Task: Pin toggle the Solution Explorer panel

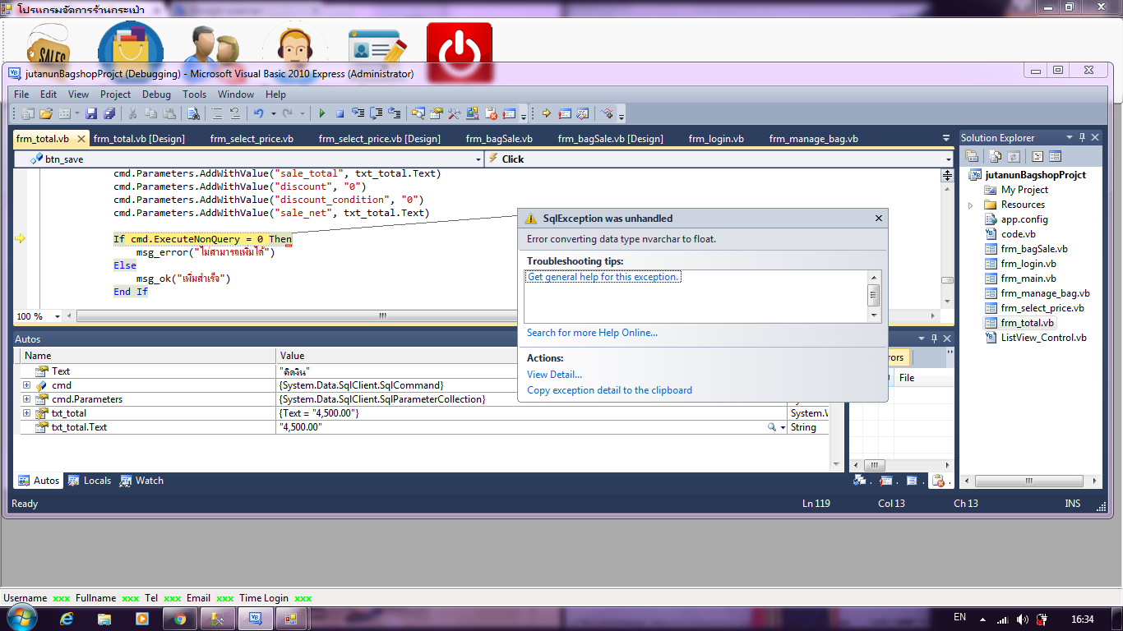Action: point(1083,137)
